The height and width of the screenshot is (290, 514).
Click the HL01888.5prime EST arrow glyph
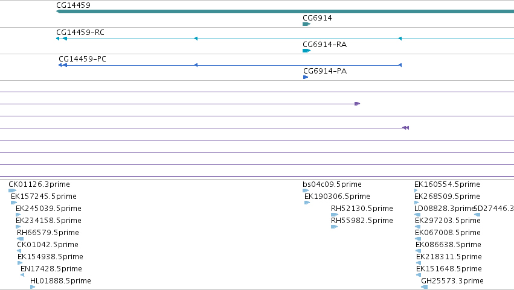pyautogui.click(x=33, y=287)
